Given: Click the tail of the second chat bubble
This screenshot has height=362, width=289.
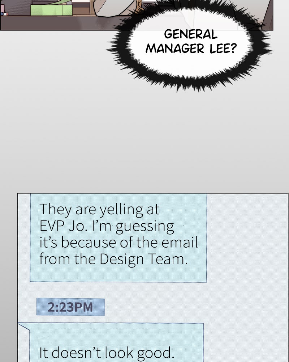Looking at the screenshot, I should 24,328.
